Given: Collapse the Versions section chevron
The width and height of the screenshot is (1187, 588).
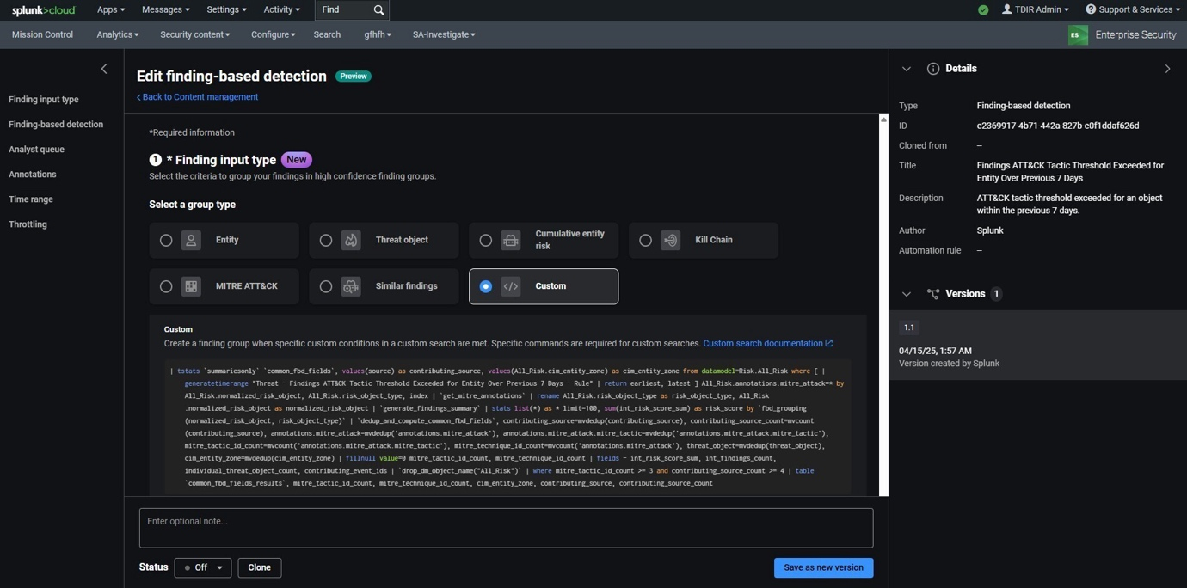Looking at the screenshot, I should click(906, 294).
